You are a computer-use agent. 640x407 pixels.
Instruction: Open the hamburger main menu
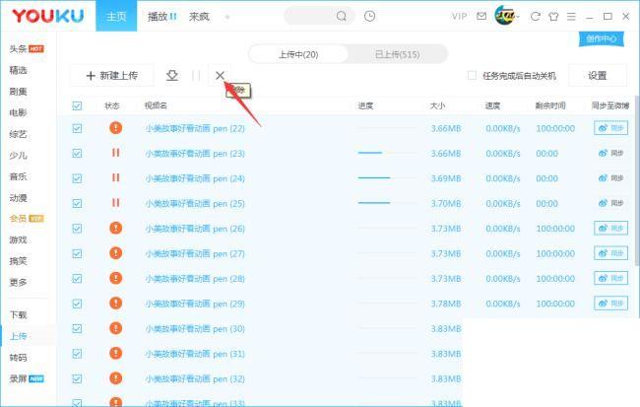point(571,17)
